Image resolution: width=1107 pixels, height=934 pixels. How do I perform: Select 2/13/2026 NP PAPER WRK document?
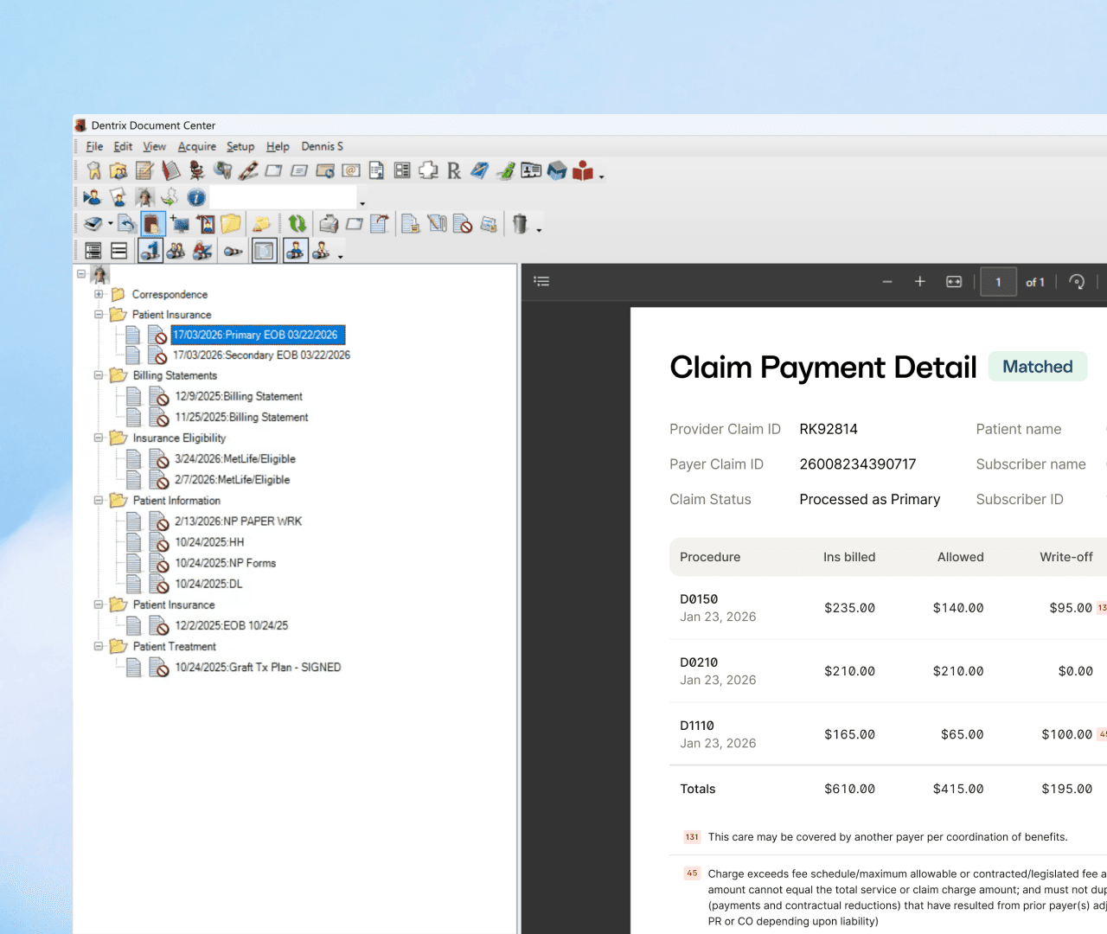[238, 521]
